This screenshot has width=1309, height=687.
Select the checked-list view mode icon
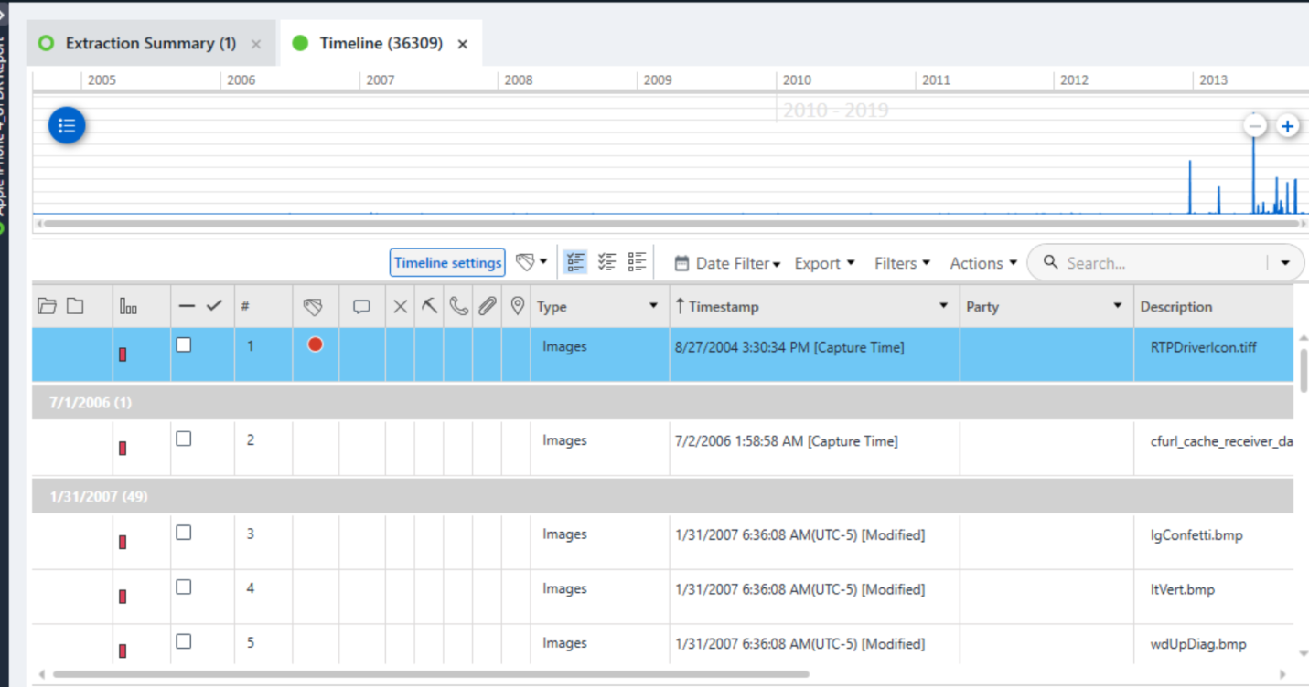[x=606, y=262]
